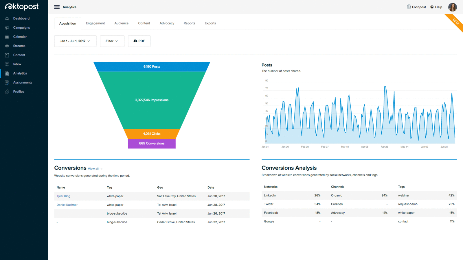Expand the Filter dropdown
463x260 pixels.
point(112,41)
